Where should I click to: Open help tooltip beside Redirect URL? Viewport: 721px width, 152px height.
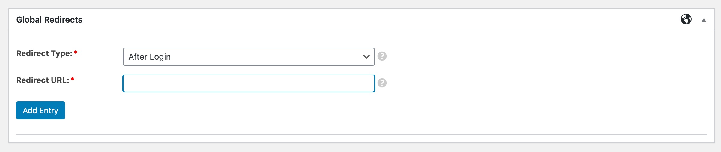click(x=382, y=83)
